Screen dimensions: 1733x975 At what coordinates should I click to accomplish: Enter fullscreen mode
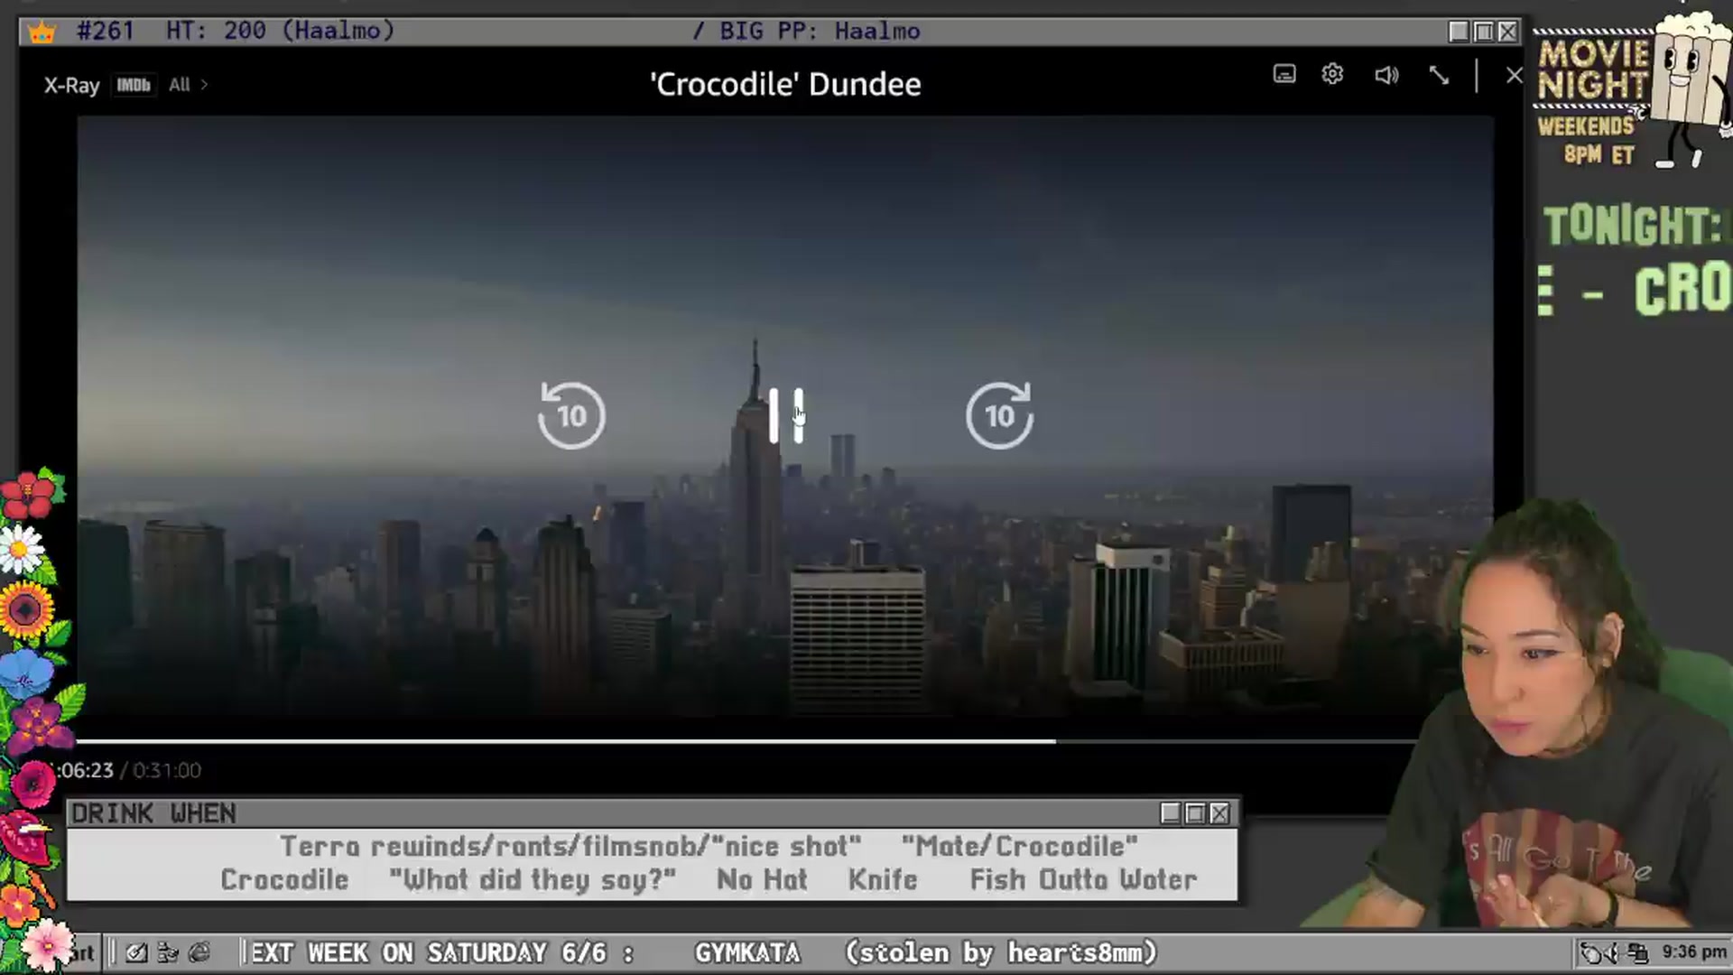(x=1439, y=75)
